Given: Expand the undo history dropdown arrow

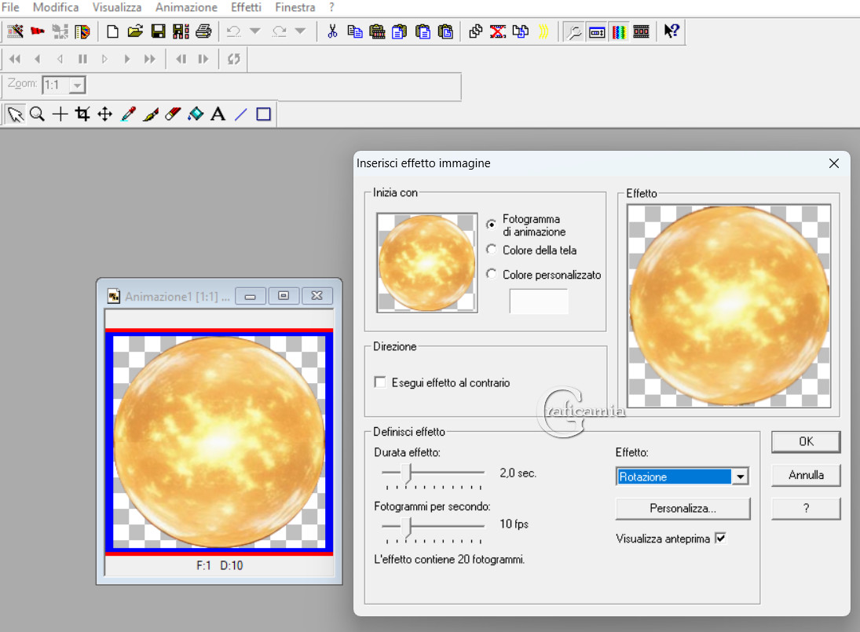Looking at the screenshot, I should pyautogui.click(x=254, y=31).
